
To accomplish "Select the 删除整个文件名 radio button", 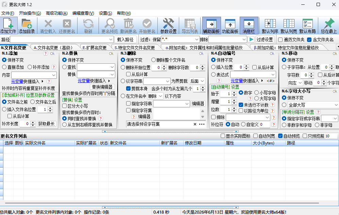I will tap(153, 60).
